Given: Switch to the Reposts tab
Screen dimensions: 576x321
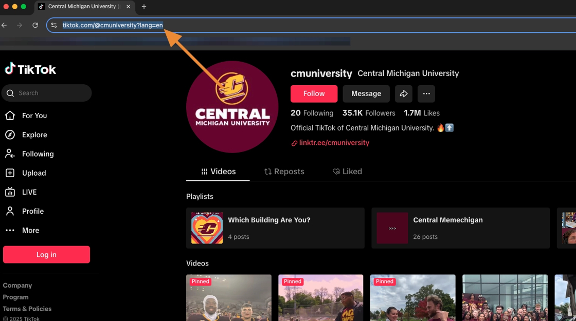Looking at the screenshot, I should click(x=284, y=172).
